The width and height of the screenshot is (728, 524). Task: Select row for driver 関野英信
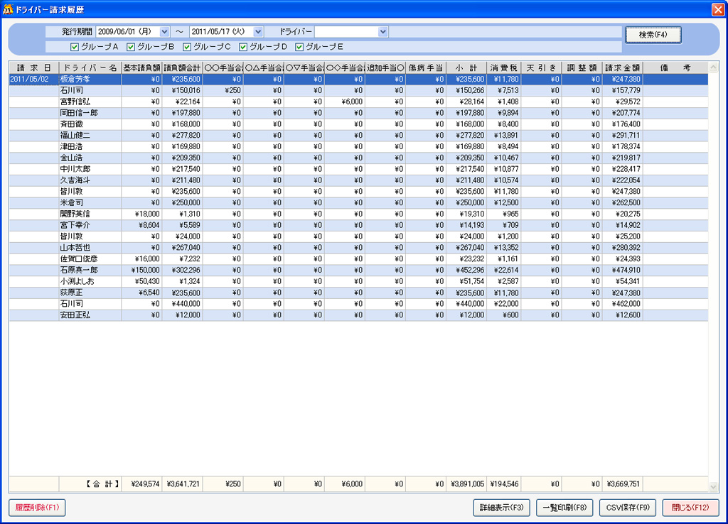(358, 214)
